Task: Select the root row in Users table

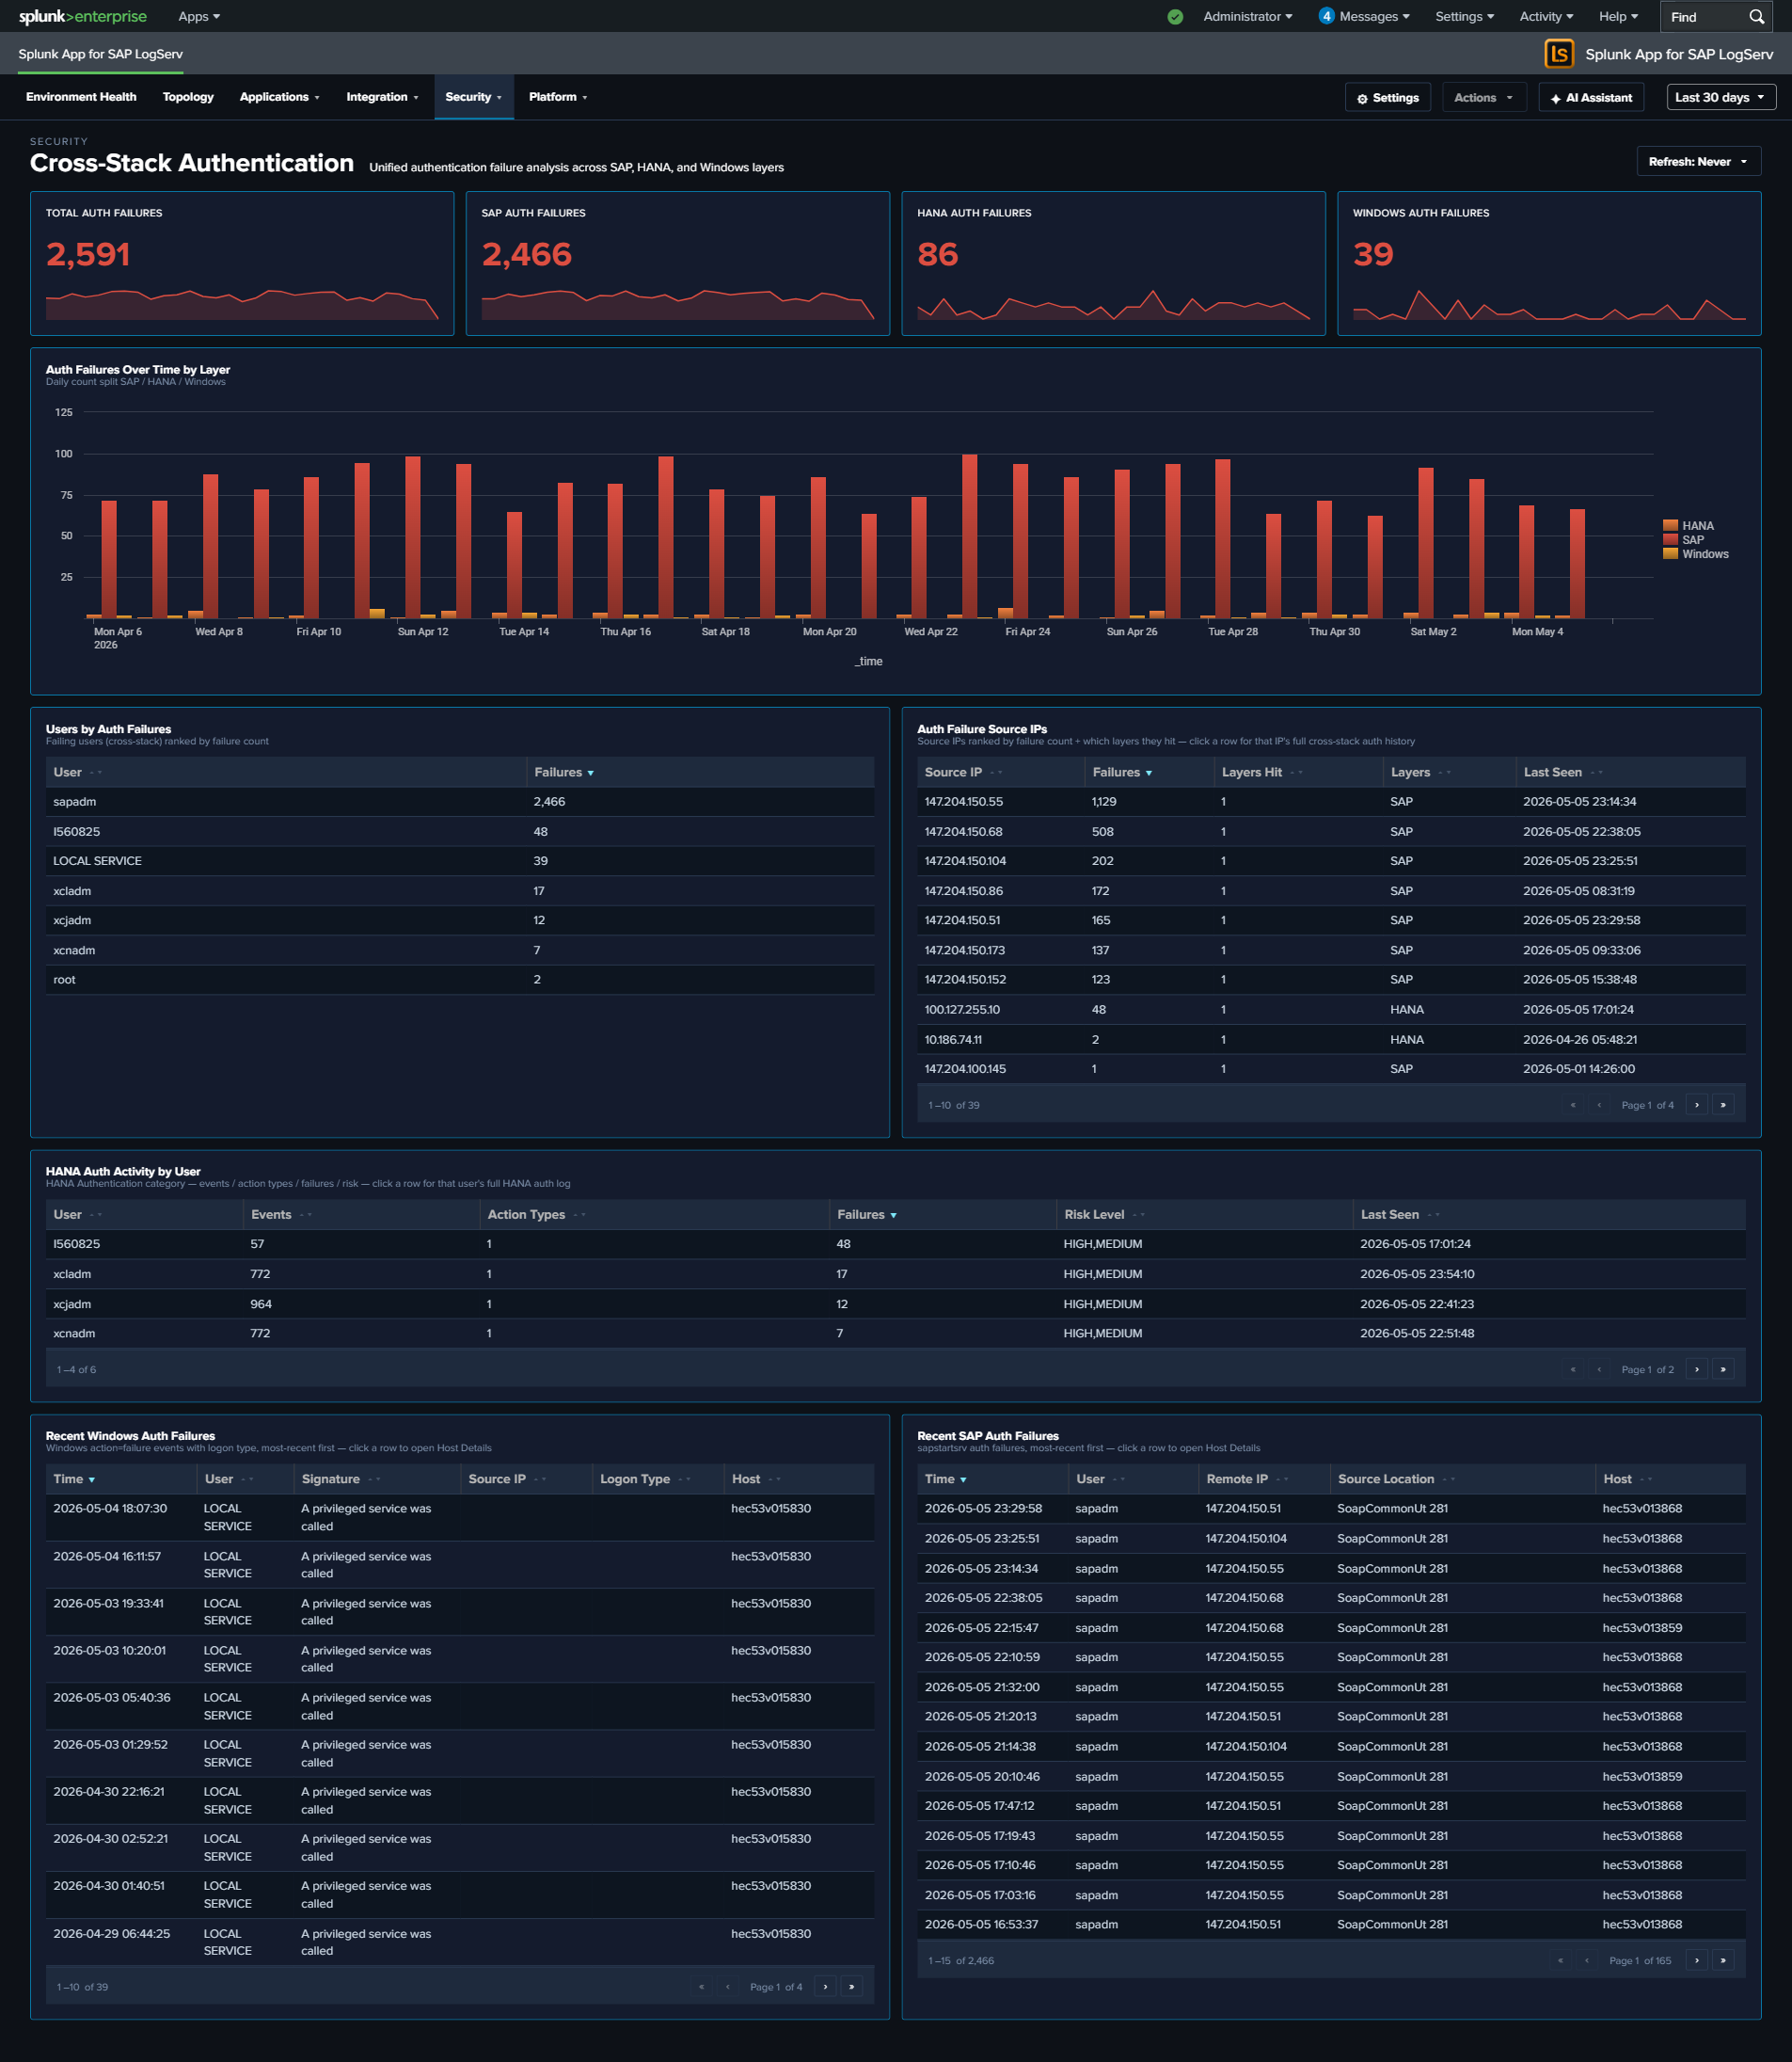Action: click(x=460, y=980)
